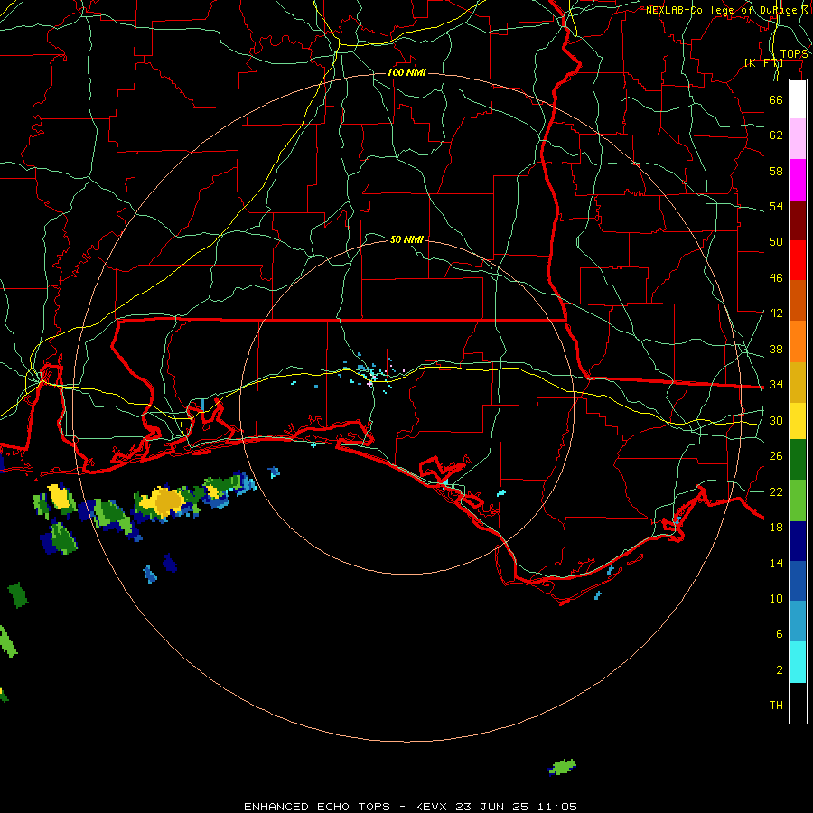Click the cyan swatch near the legend bottom
Image resolution: width=813 pixels, height=813 pixels.
pos(798,662)
